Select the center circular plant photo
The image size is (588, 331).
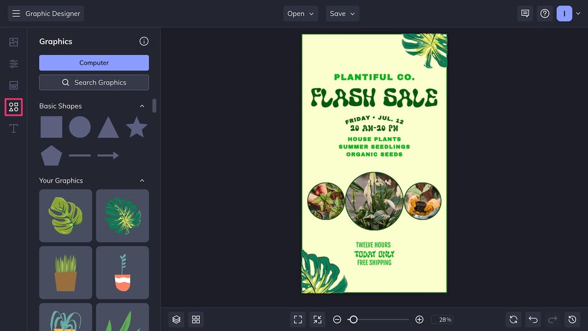click(374, 201)
